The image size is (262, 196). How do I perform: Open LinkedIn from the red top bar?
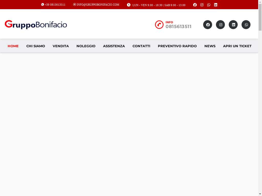(x=216, y=5)
